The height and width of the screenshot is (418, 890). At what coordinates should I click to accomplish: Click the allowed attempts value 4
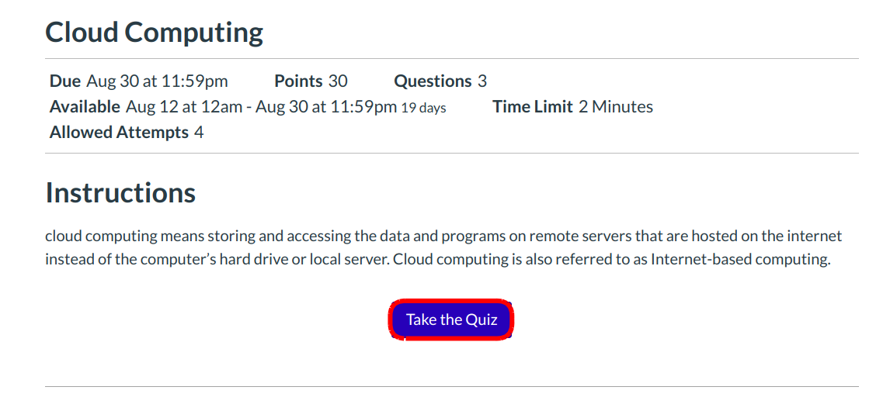click(199, 133)
